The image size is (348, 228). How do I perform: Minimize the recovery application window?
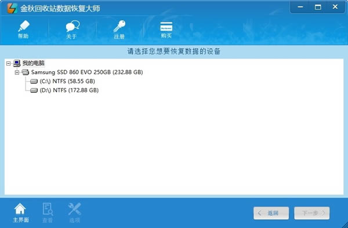tap(300, 7)
